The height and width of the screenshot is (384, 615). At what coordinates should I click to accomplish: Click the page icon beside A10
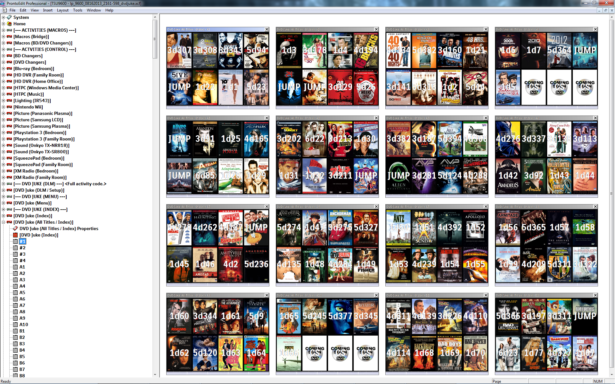(15, 324)
